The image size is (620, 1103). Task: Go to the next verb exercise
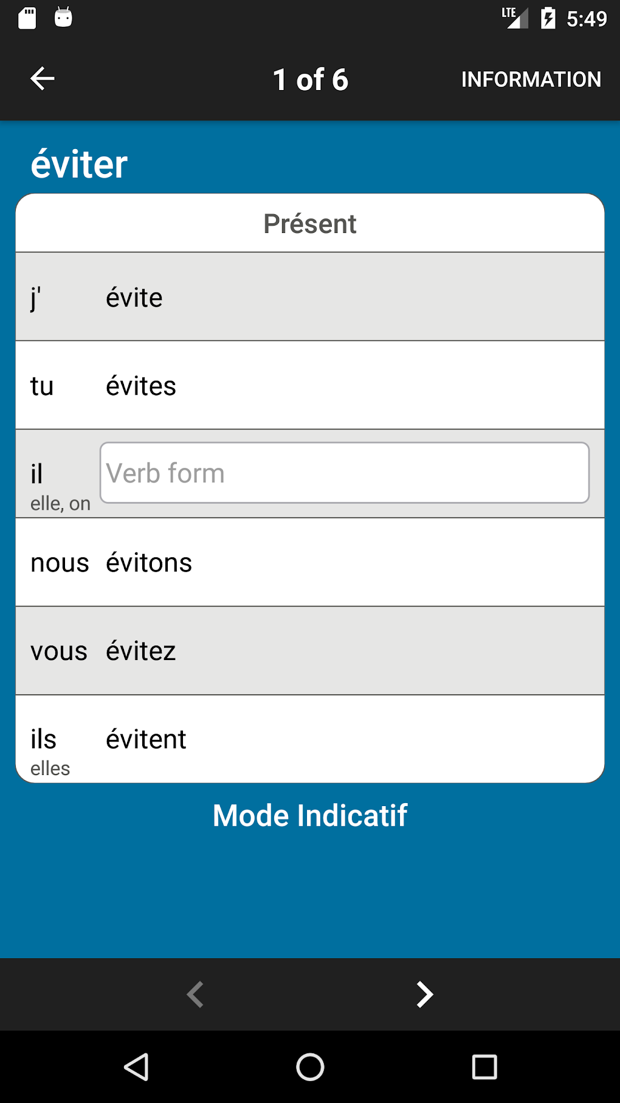[424, 995]
